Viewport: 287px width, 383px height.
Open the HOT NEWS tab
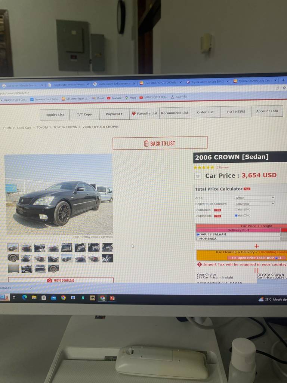[236, 111]
